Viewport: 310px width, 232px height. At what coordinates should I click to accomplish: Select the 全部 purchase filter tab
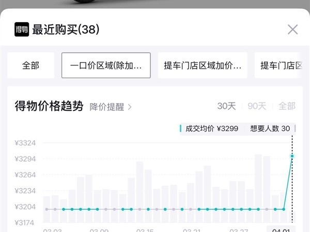tap(30, 65)
